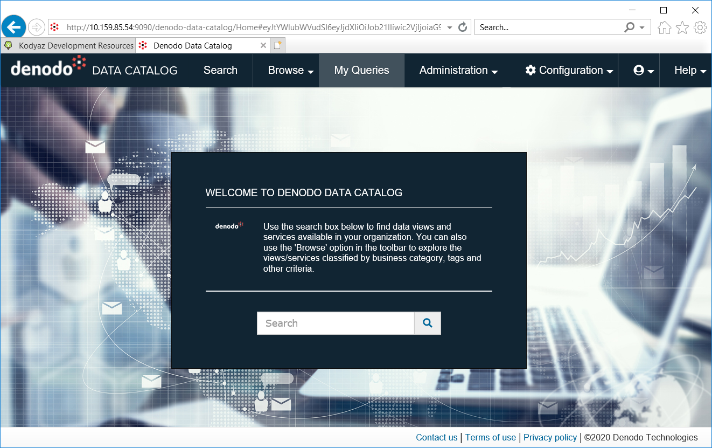Viewport: 712px width, 448px height.
Task: Click the DATA CATALOG title text
Action: tap(135, 71)
